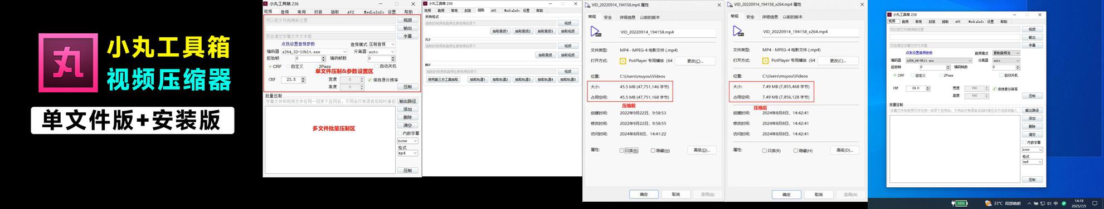Click 删除 button in desktop toolbox window

[1032, 126]
